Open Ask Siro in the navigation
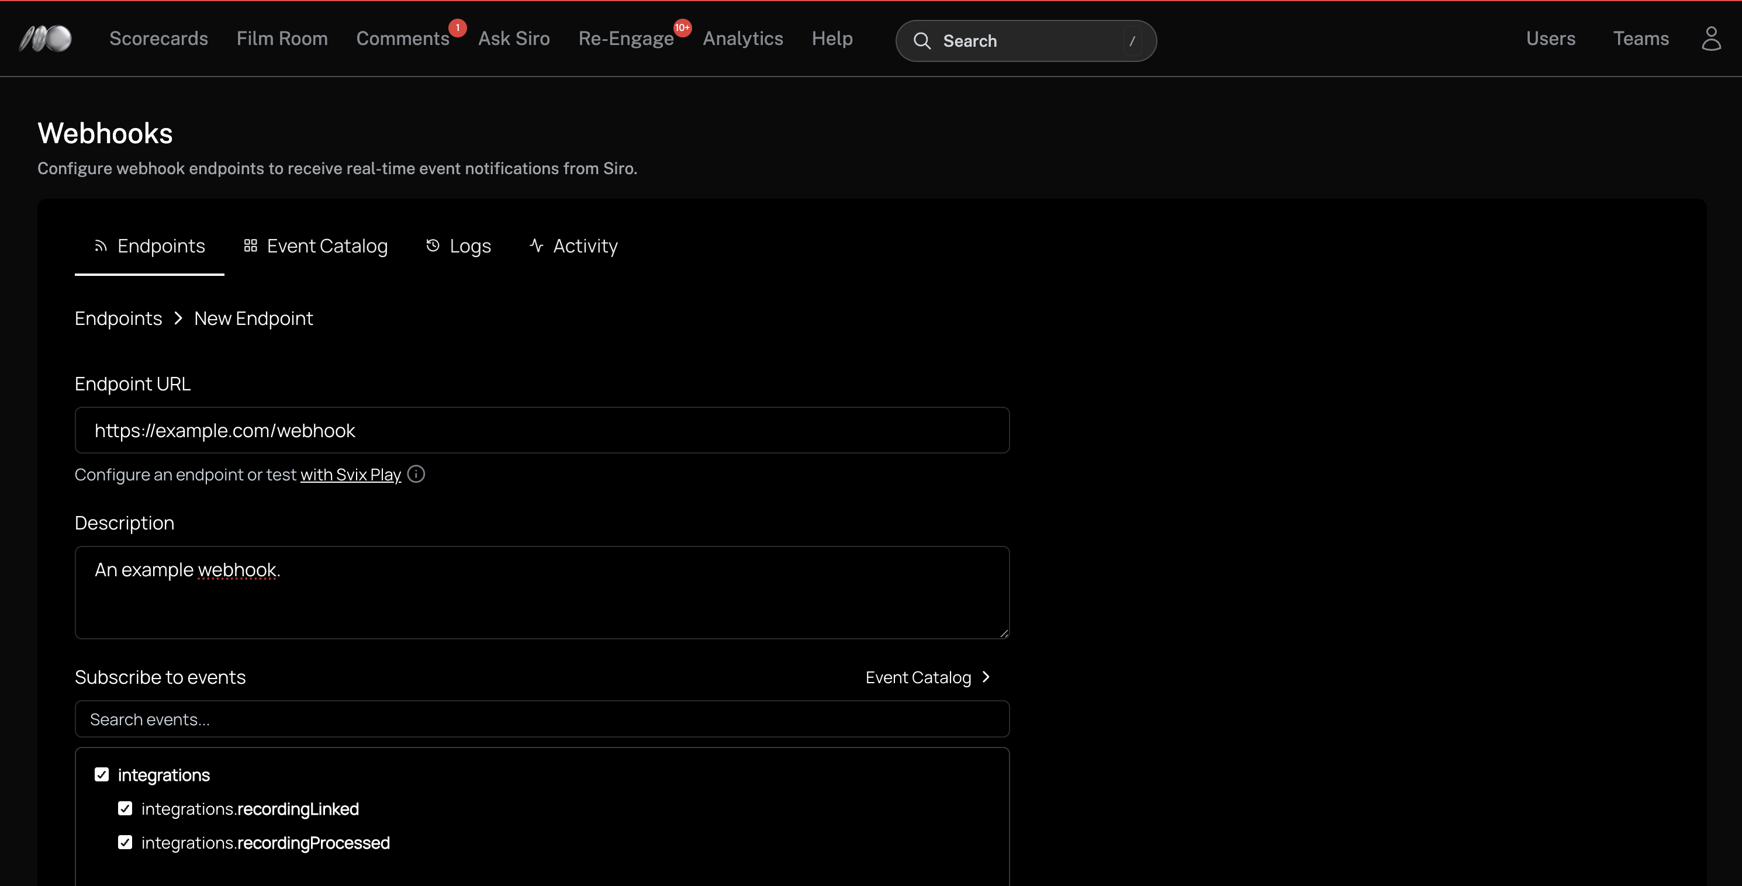The image size is (1742, 886). point(514,39)
